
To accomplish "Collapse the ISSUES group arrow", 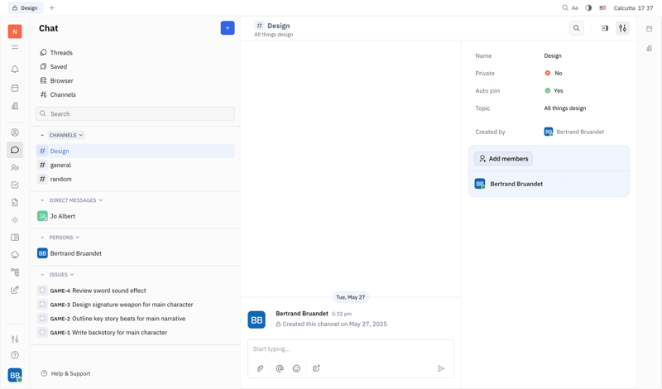I will pos(42,275).
